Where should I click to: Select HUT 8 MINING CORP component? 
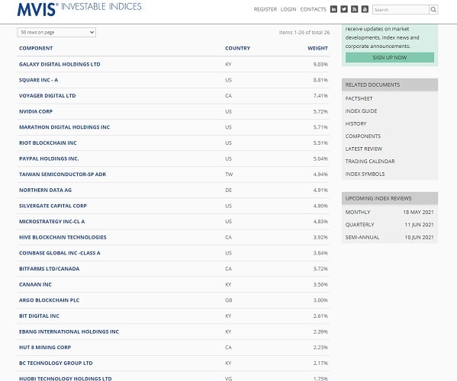45,347
